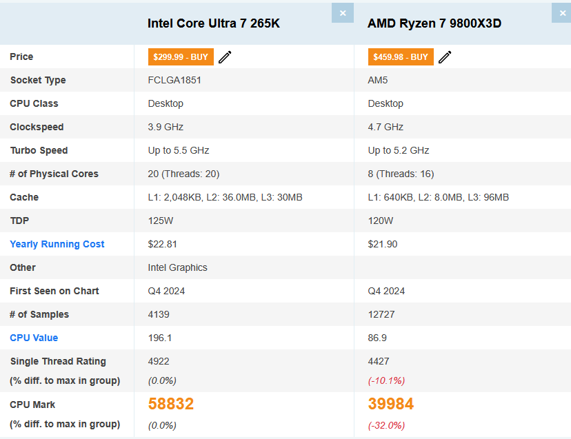Image resolution: width=571 pixels, height=439 pixels.
Task: Click the FCLGA1851 socket value
Action: coord(174,80)
